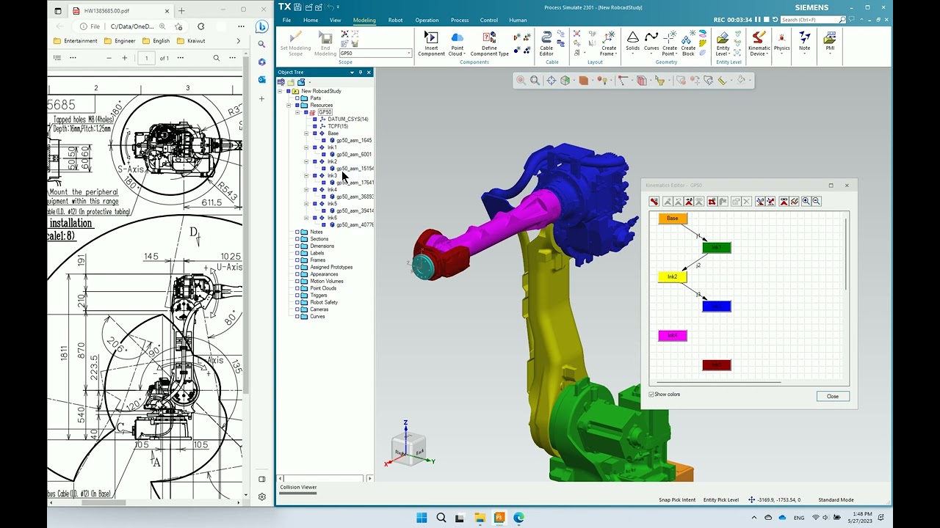Open the PDF table of contents icon

pos(57,58)
